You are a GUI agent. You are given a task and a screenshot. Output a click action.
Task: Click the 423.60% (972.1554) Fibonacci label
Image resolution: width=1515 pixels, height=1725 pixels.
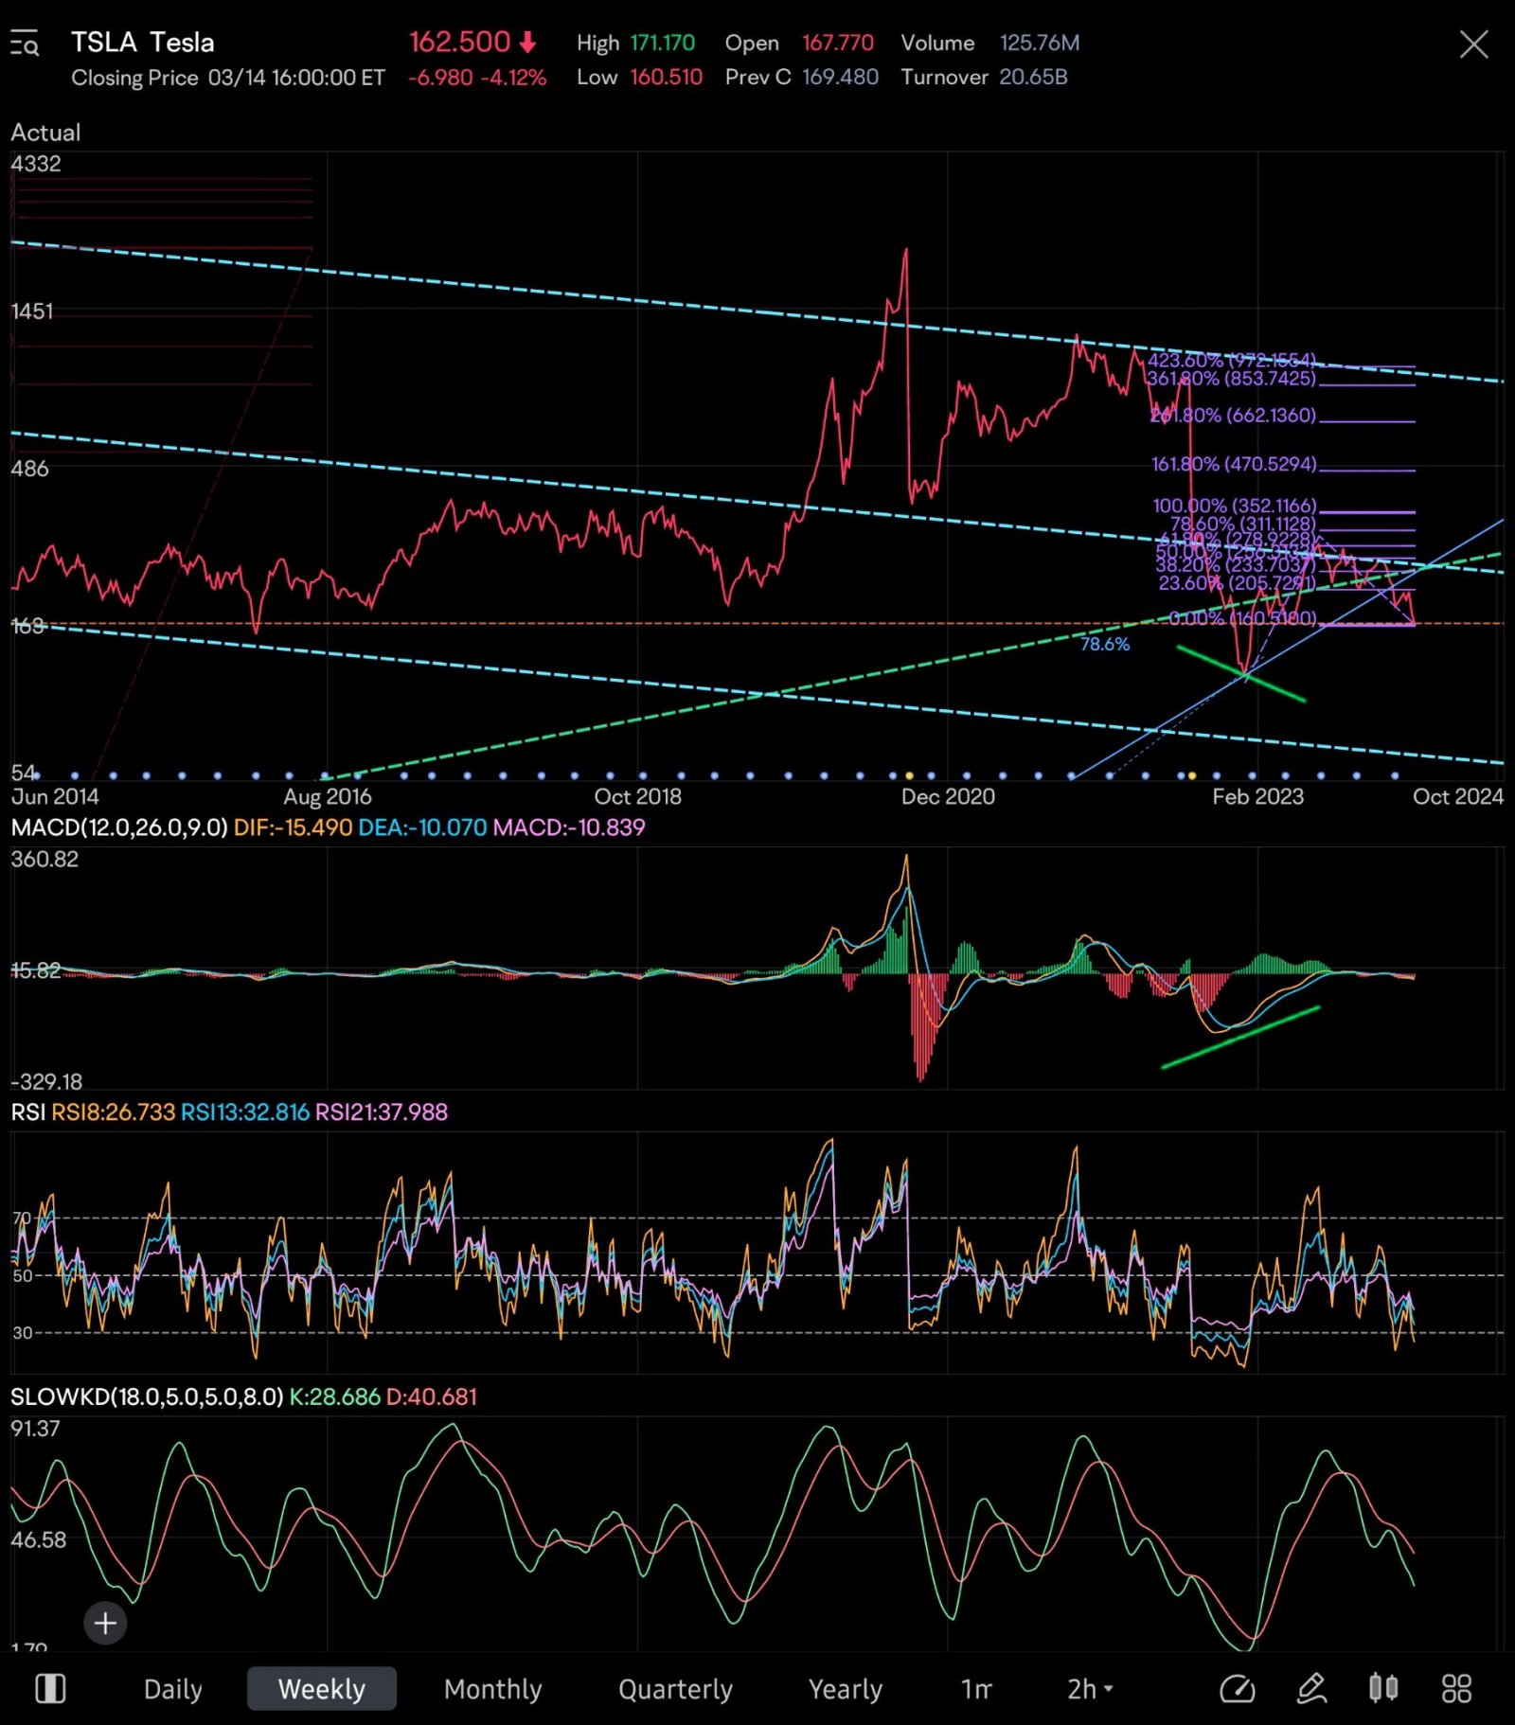[x=1231, y=360]
